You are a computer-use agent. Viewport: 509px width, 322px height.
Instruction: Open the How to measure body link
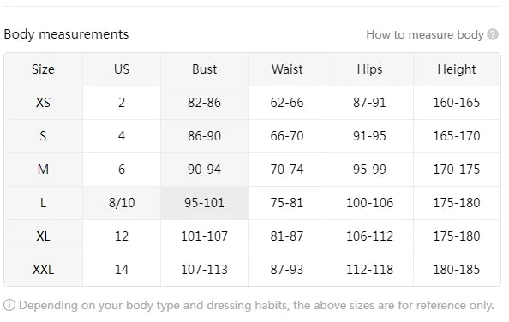425,34
